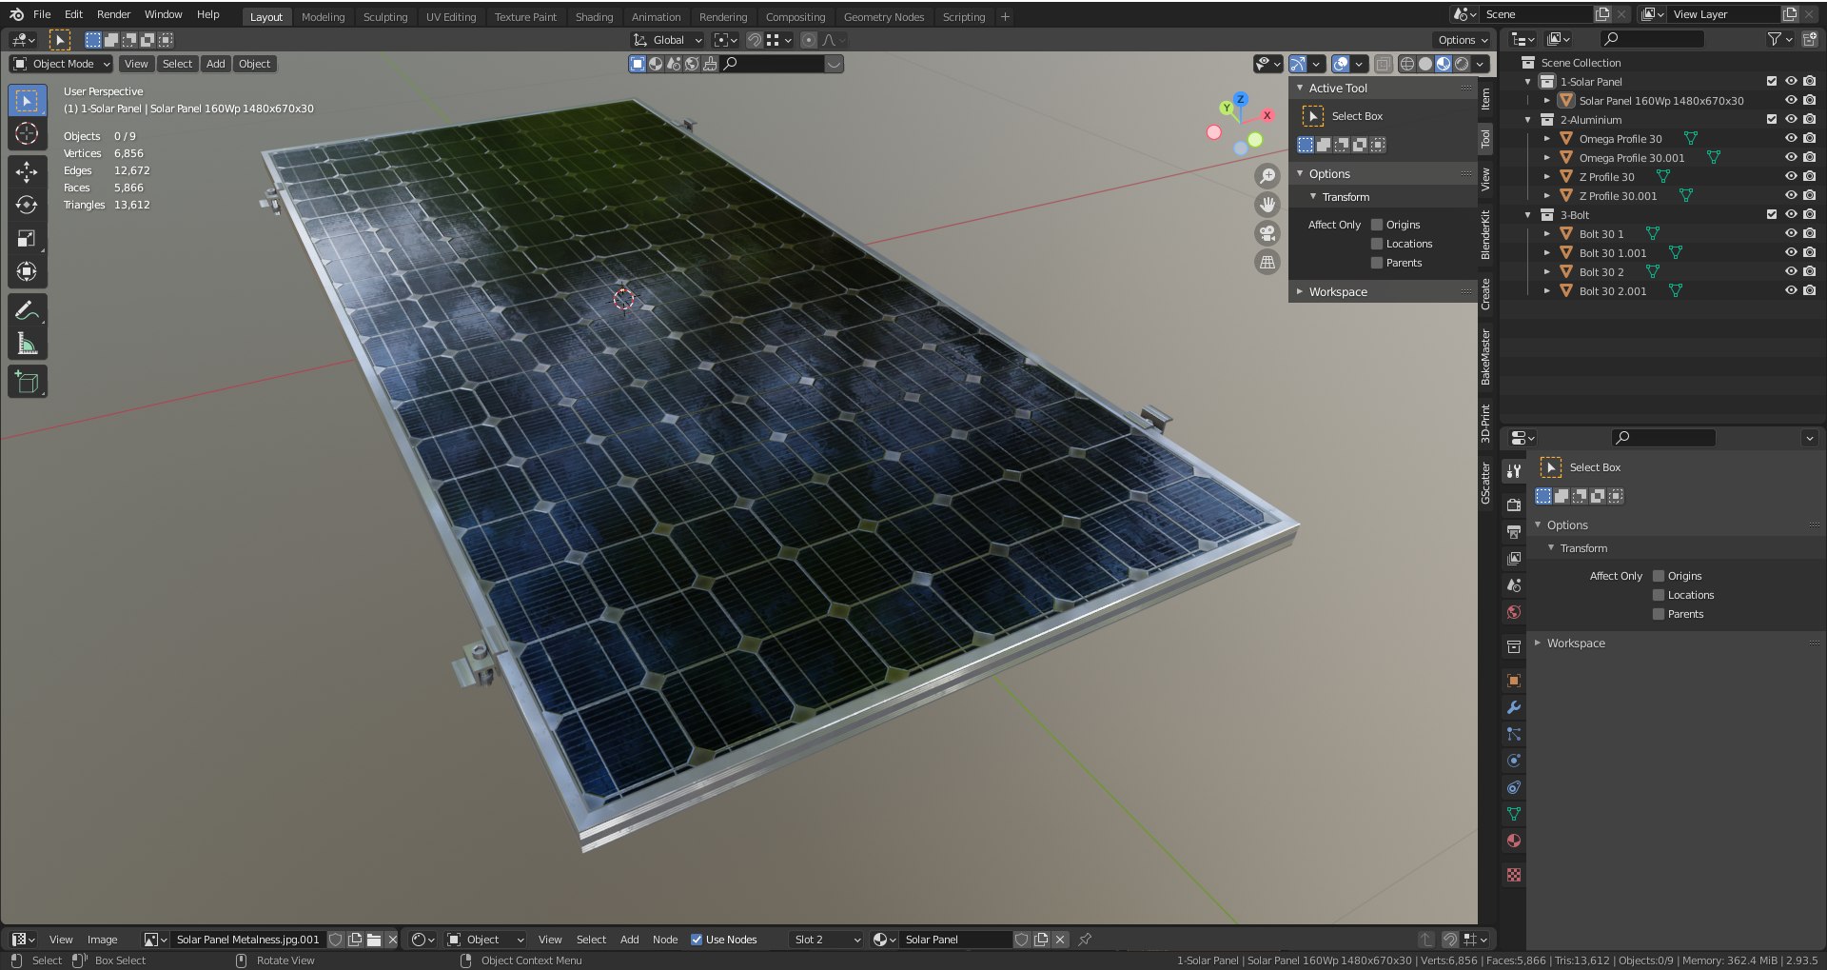
Task: Click the zoom viewport magnifier icon
Action: (1267, 176)
